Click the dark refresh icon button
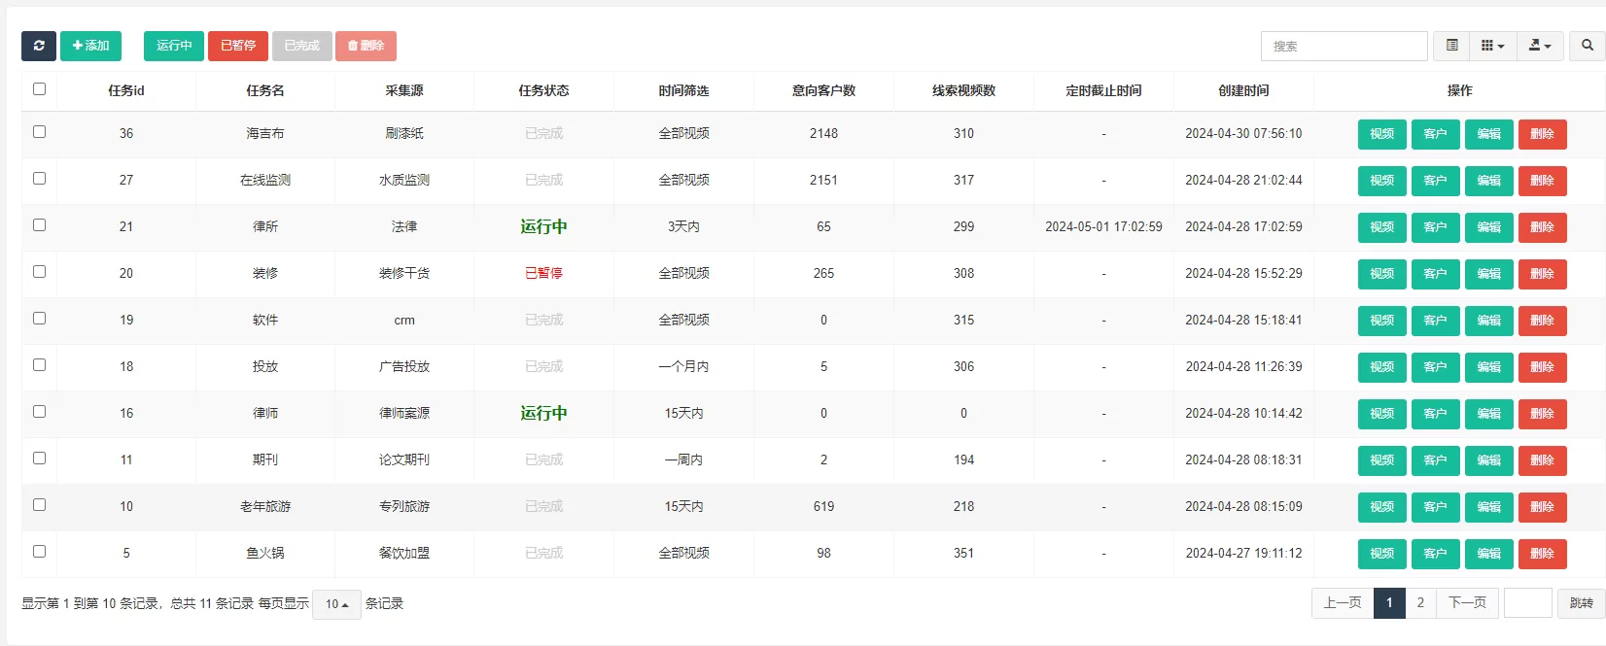The image size is (1606, 646). [x=39, y=46]
